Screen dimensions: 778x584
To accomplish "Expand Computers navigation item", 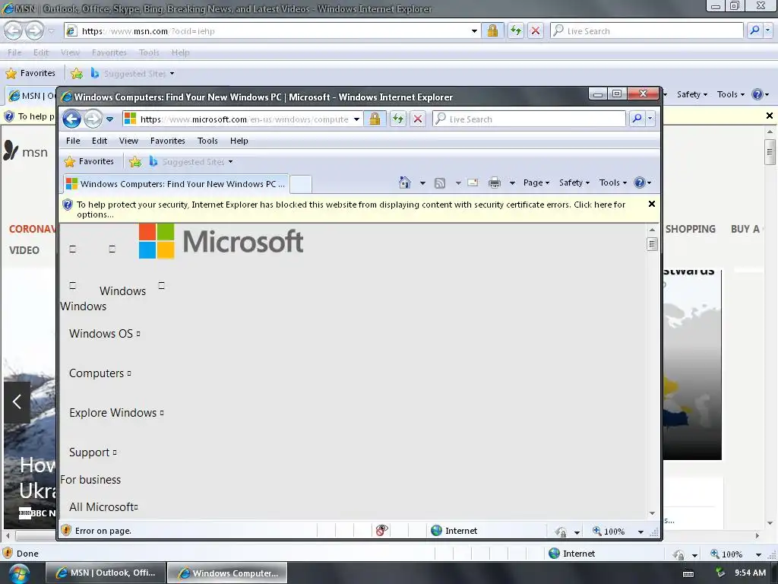I will (100, 373).
